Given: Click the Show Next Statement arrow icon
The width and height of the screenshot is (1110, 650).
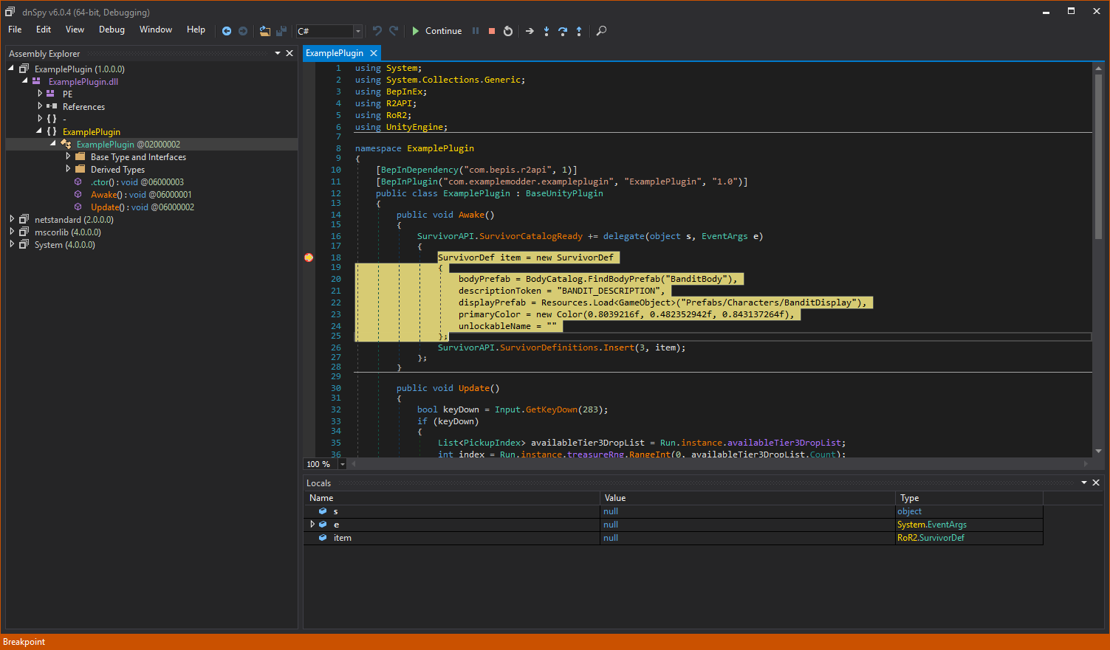Looking at the screenshot, I should [x=530, y=31].
